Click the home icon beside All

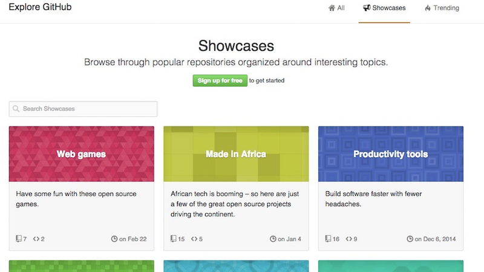(x=332, y=8)
